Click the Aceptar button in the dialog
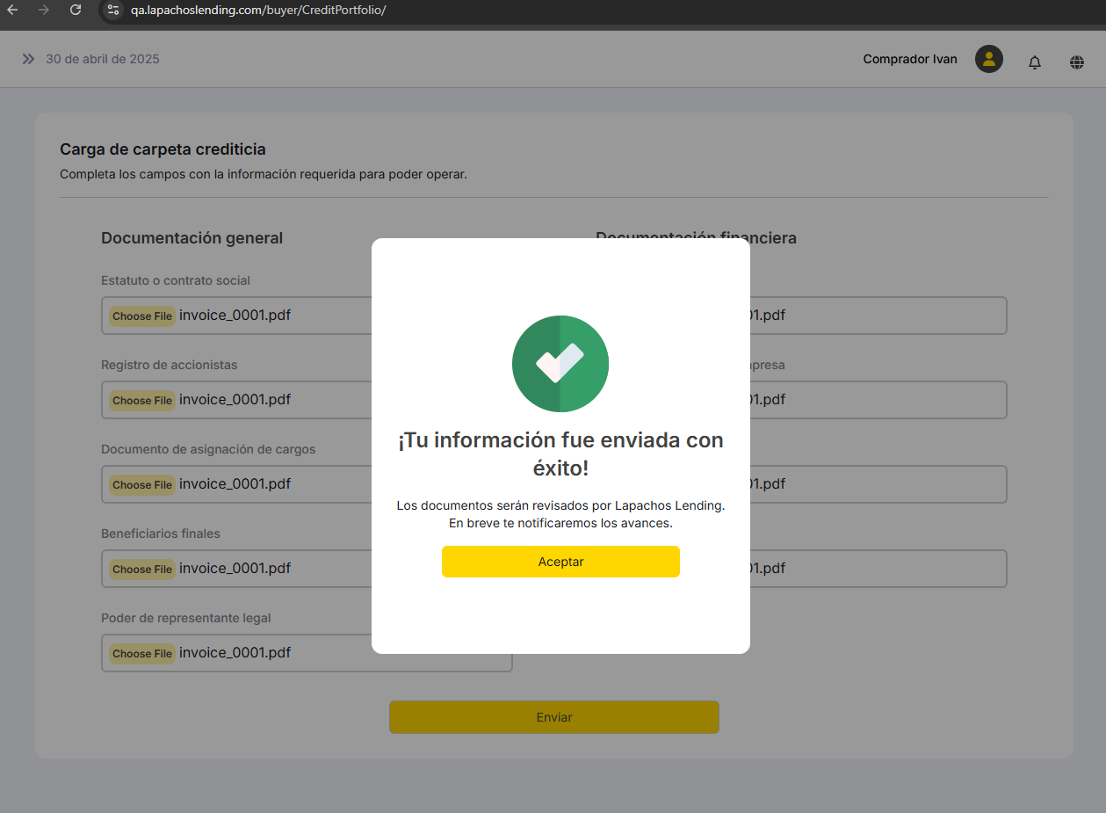The image size is (1106, 813). [560, 562]
